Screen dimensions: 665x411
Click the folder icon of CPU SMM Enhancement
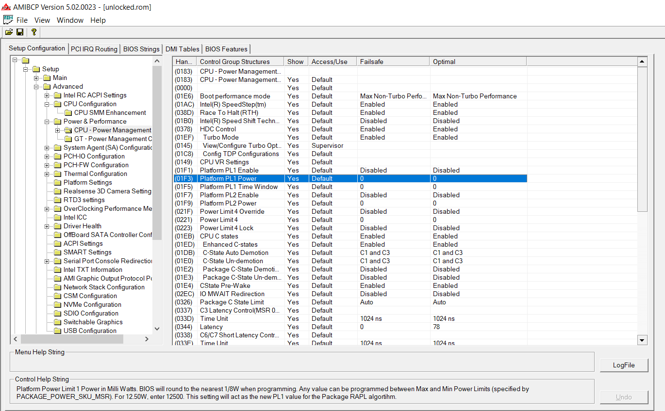tap(68, 113)
